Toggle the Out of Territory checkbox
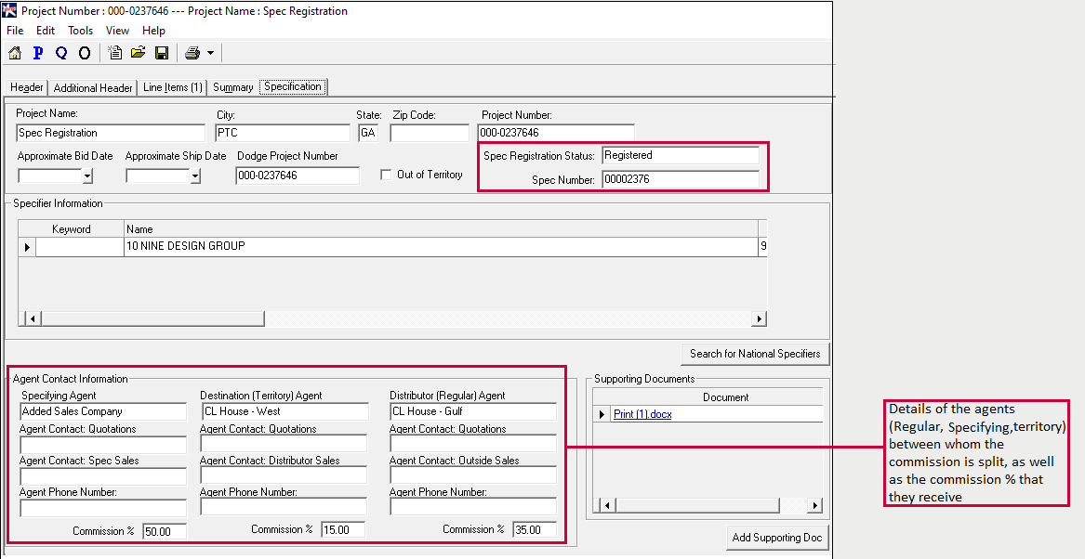Screen dimensions: 1085x559 (x=387, y=175)
